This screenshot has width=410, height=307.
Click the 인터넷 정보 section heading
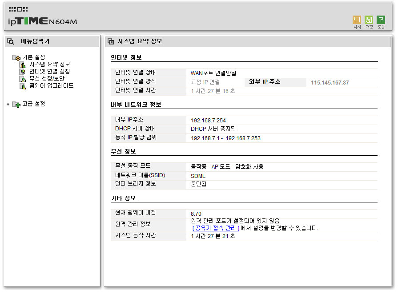126,57
